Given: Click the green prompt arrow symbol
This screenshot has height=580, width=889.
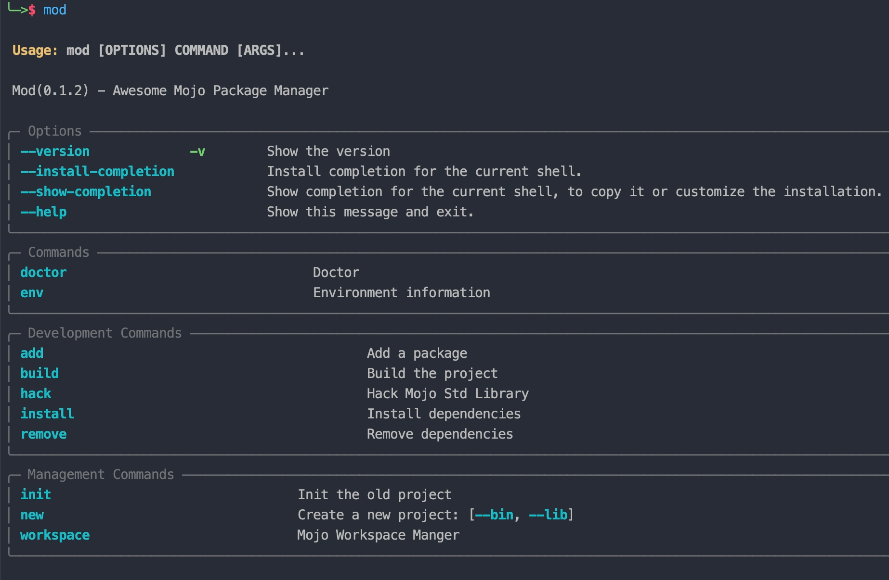Looking at the screenshot, I should pos(17,9).
